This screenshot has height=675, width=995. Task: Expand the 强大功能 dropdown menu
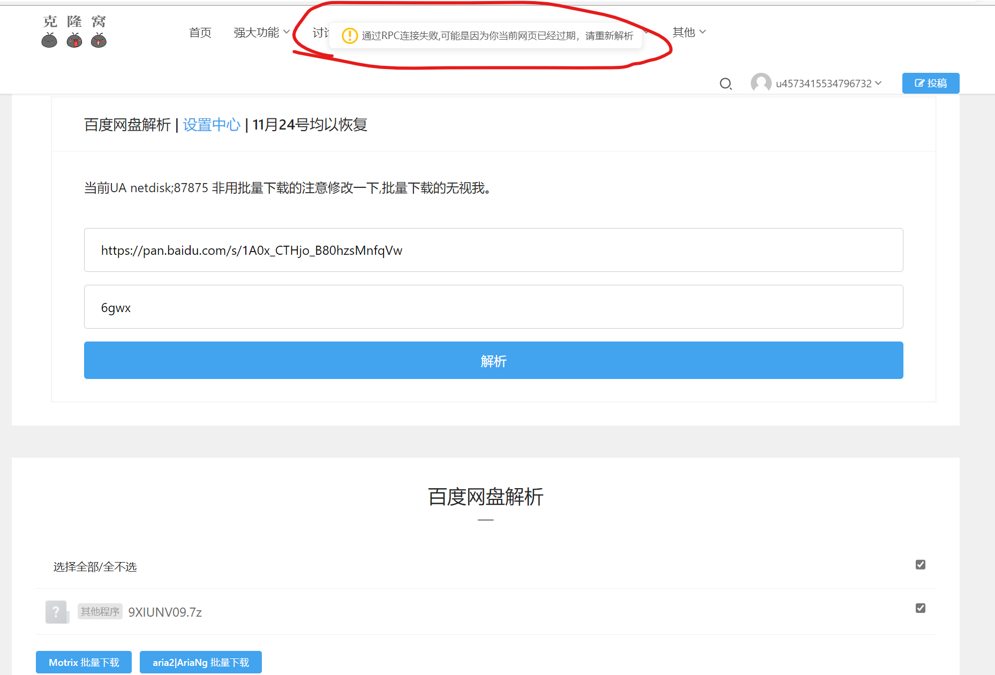[x=261, y=33]
